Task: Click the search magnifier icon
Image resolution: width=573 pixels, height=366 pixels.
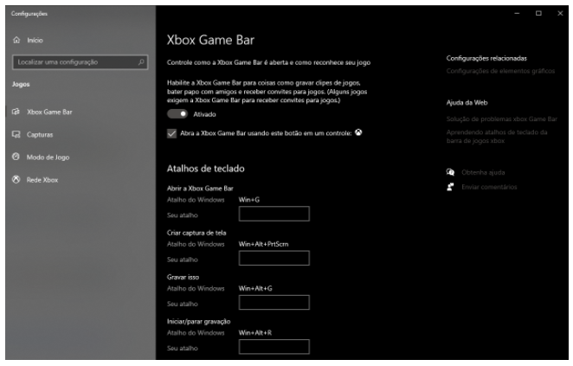Action: click(141, 62)
